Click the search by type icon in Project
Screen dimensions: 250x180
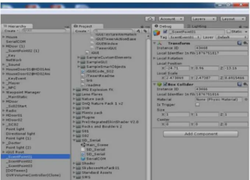click(138, 31)
